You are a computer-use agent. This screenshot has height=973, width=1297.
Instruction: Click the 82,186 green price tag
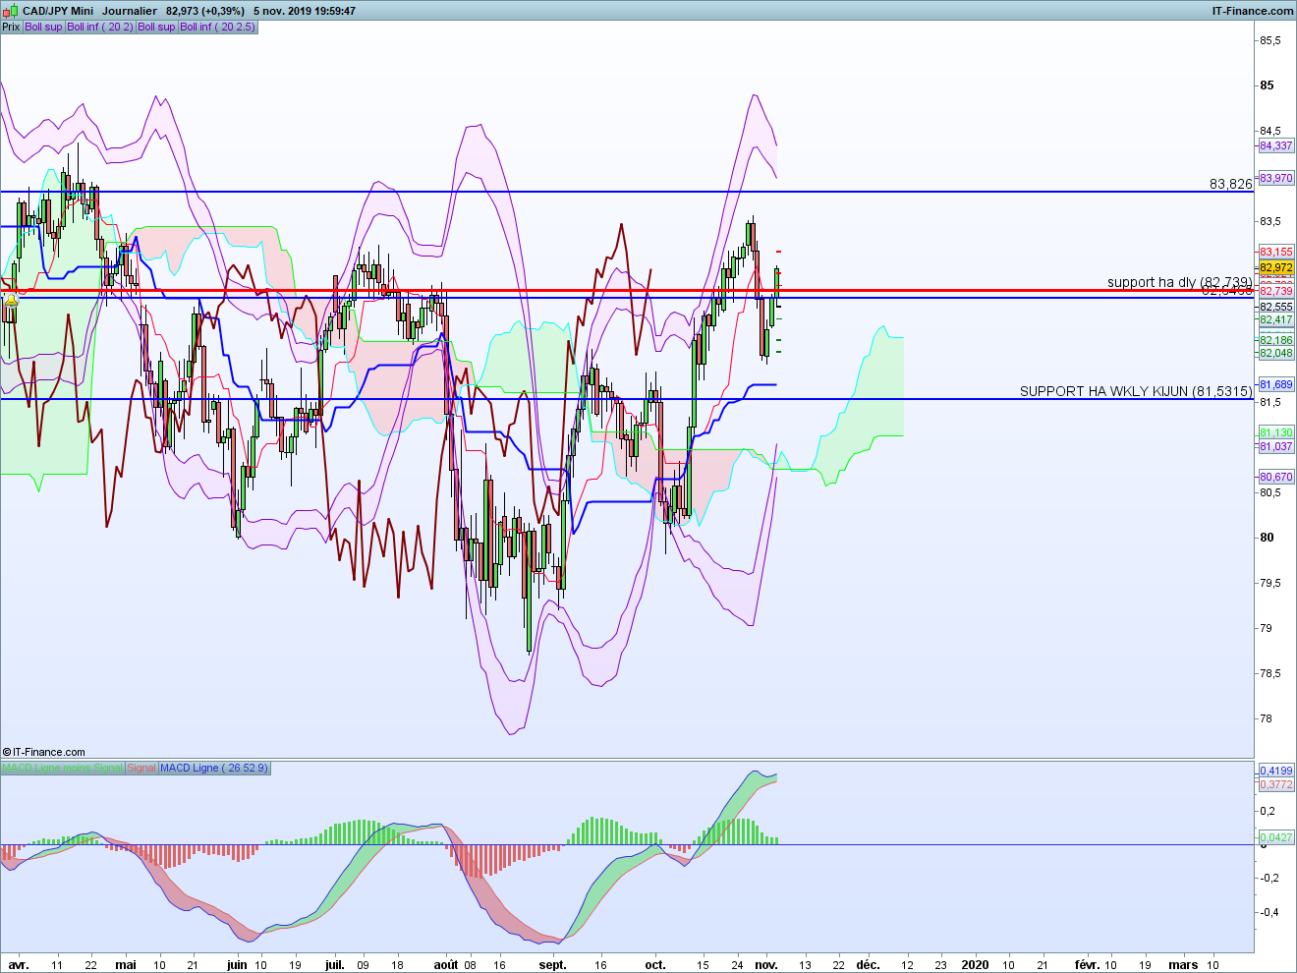(1276, 340)
